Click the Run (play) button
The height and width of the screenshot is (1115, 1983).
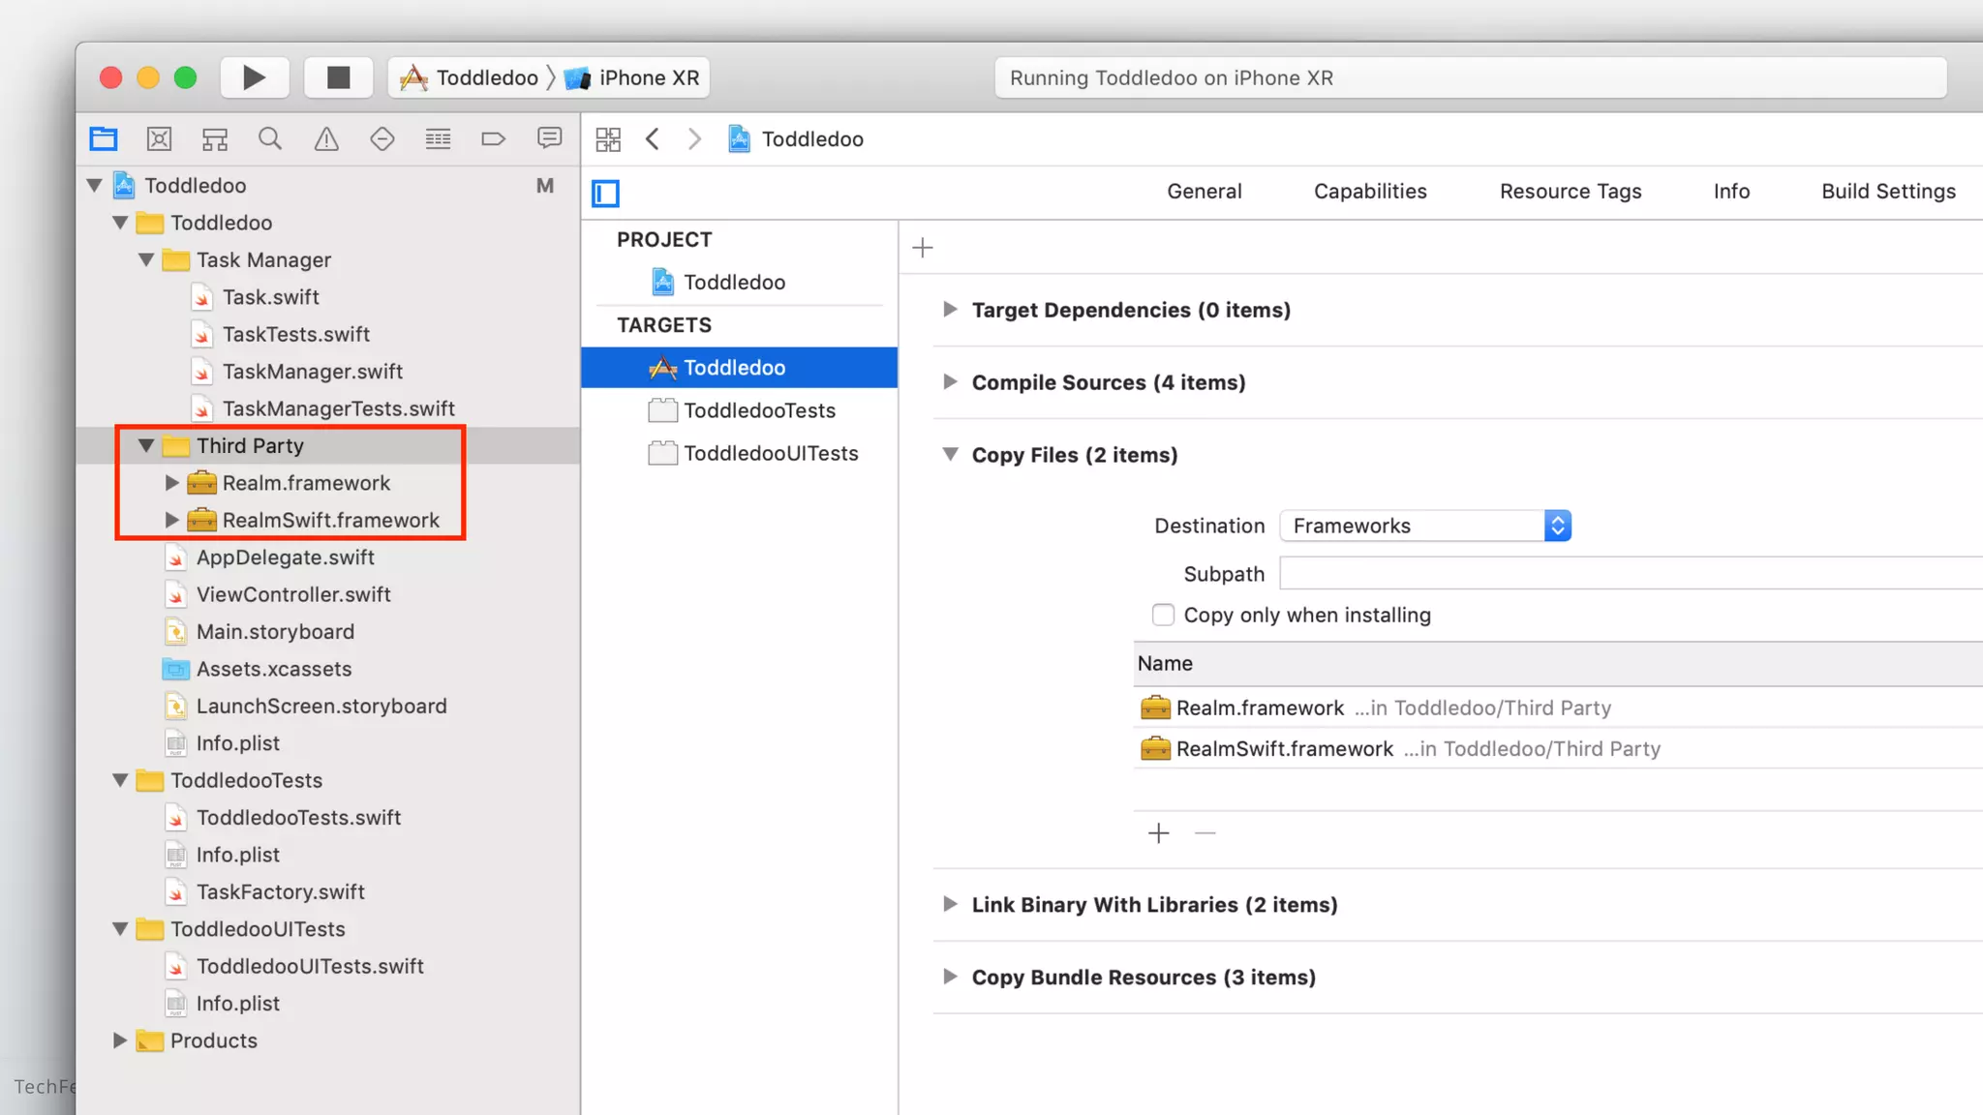point(254,77)
